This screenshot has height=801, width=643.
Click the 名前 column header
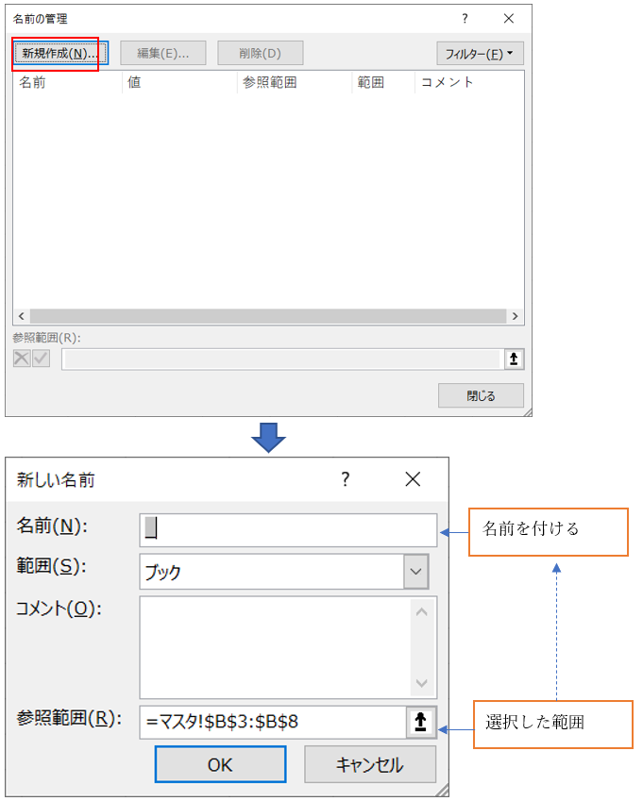pyautogui.click(x=66, y=82)
